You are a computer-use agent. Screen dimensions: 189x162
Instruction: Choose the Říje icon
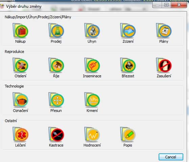(x=56, y=66)
